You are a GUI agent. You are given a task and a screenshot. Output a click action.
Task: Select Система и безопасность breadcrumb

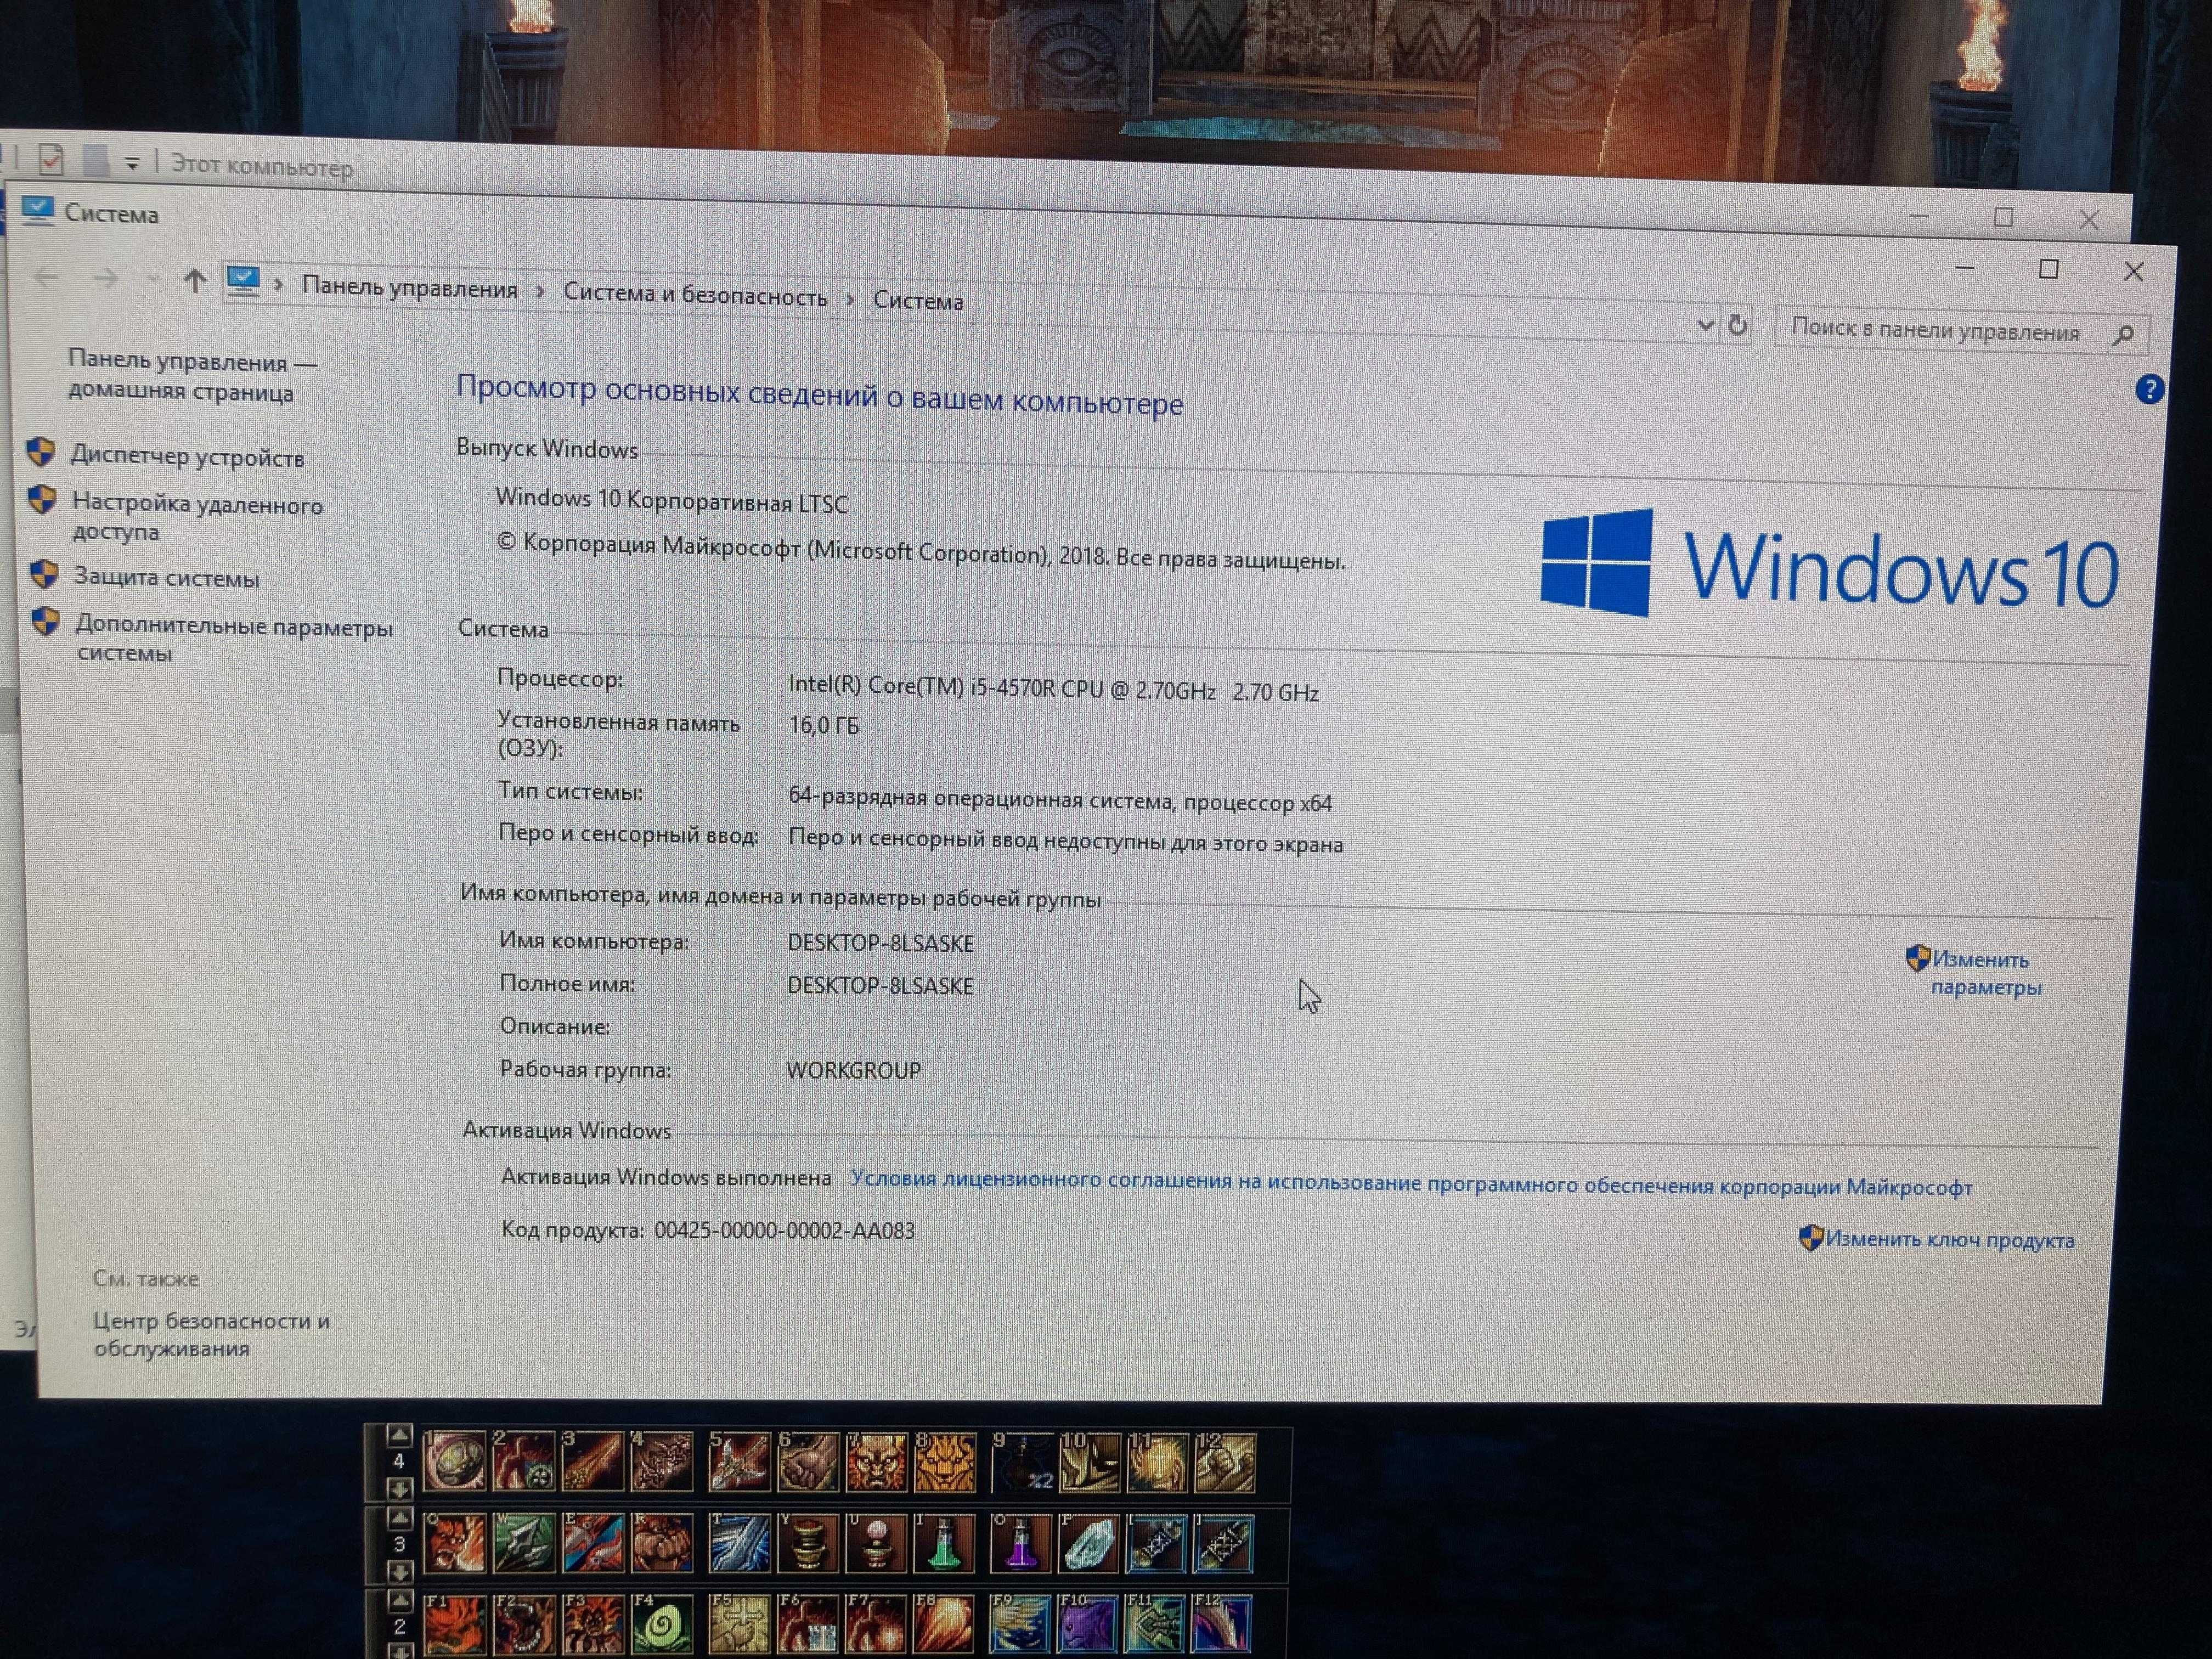(x=695, y=295)
